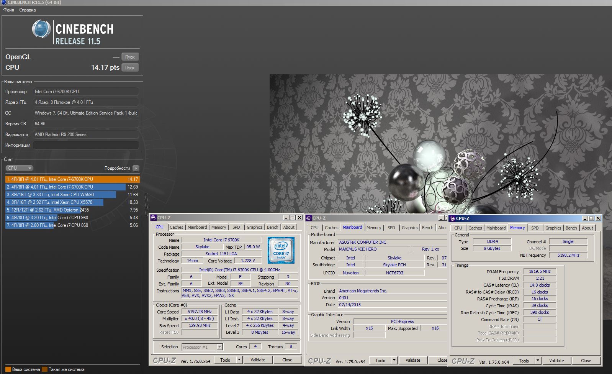This screenshot has width=612, height=374.
Task: Click the Информация input field
Action: tap(86, 145)
